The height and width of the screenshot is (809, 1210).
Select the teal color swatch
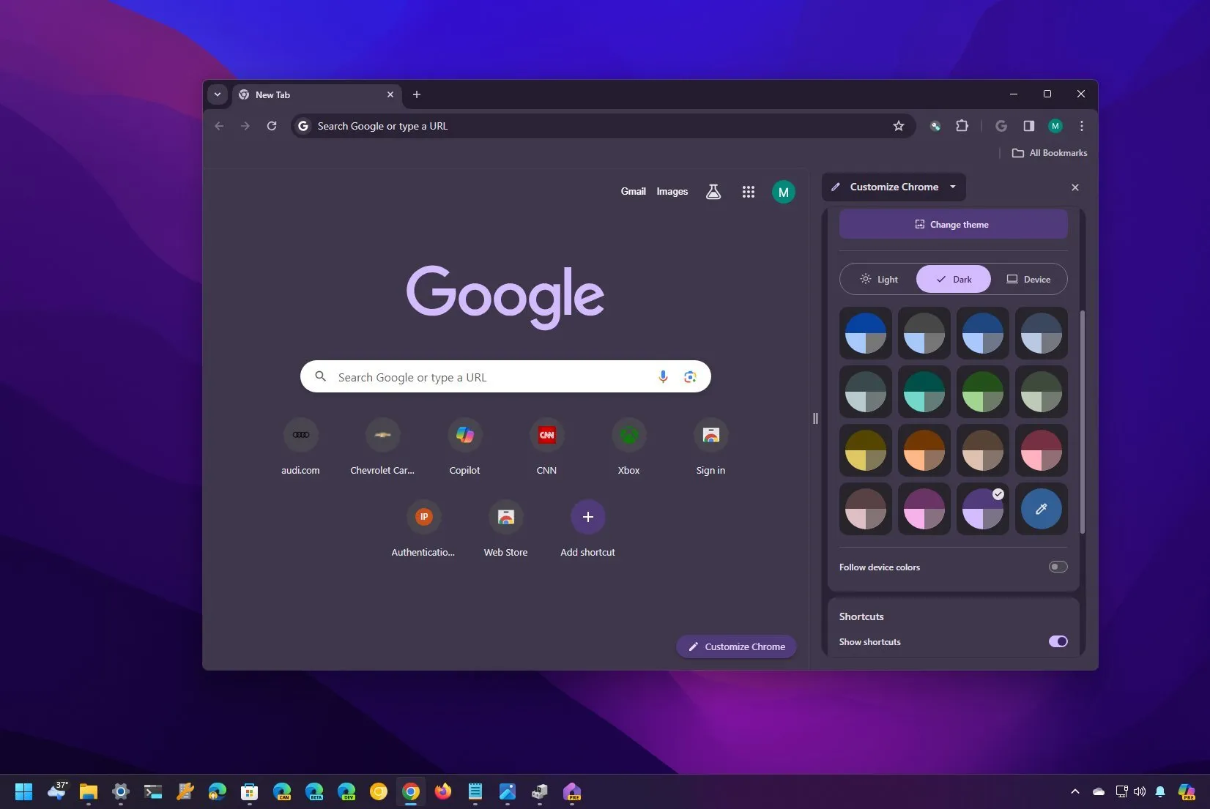[924, 392]
